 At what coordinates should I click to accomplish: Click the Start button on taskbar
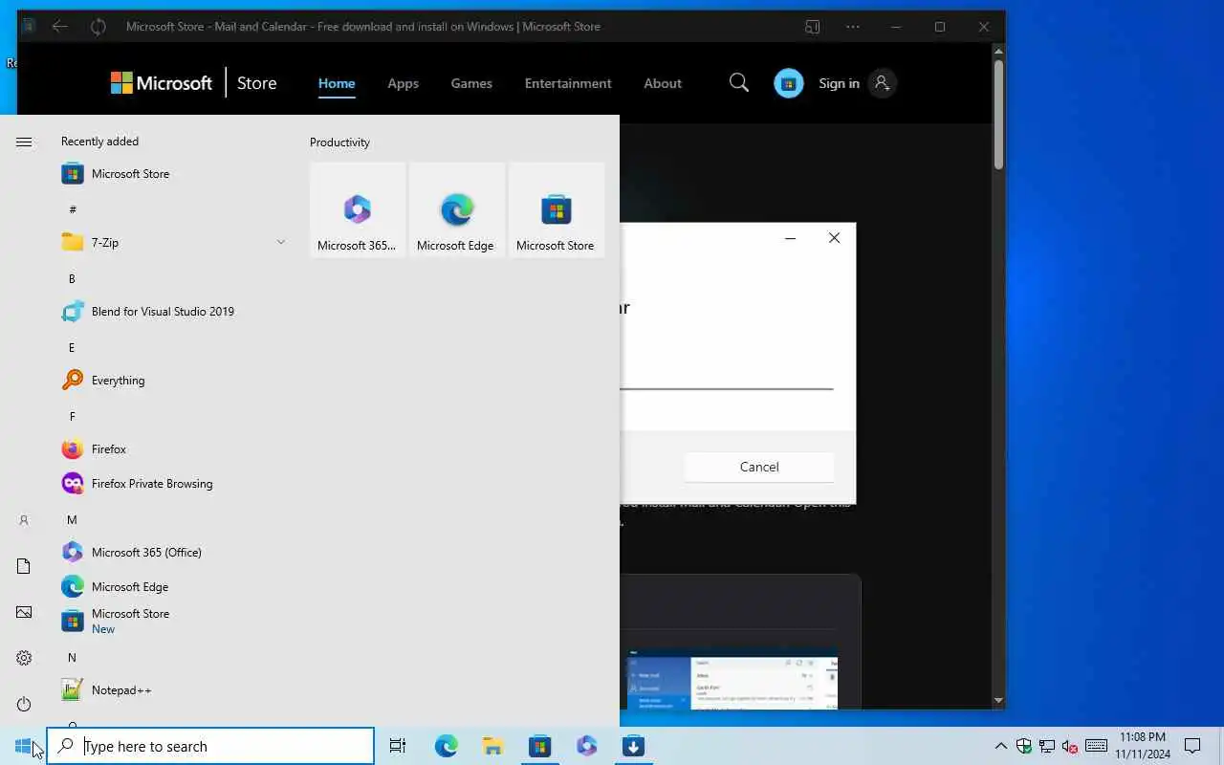coord(23,746)
